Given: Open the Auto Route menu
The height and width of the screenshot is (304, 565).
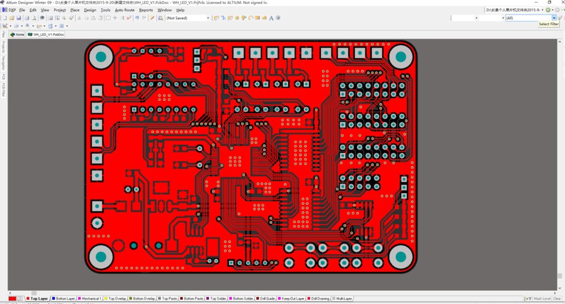Looking at the screenshot, I should tap(125, 10).
